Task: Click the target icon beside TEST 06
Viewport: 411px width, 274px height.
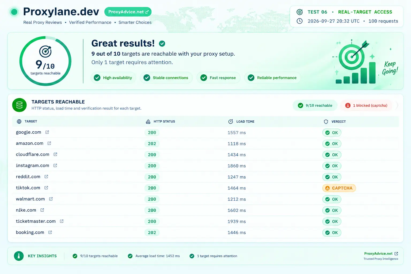Action: coord(300,12)
